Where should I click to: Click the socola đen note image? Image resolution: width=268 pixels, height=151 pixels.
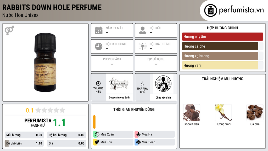coord(192,113)
